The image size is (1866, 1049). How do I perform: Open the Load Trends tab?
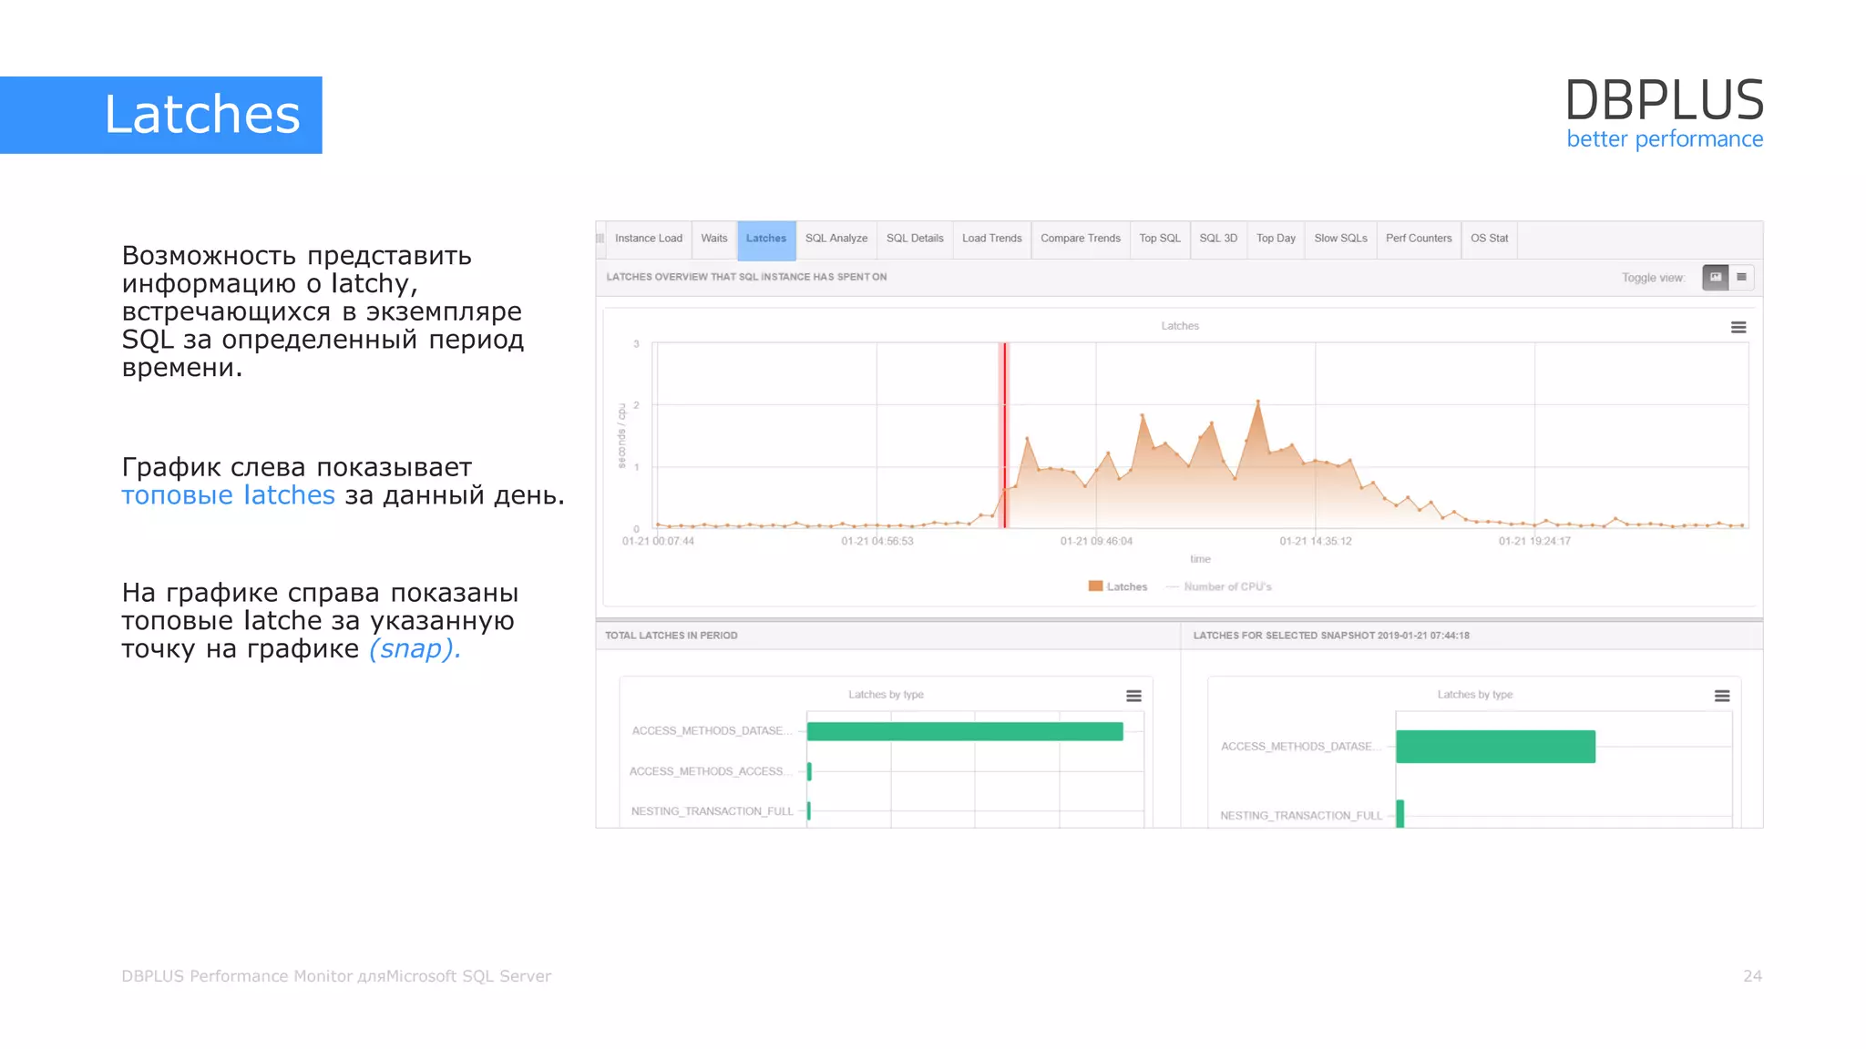point(992,239)
